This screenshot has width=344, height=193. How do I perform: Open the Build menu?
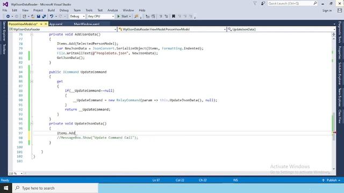tap(51, 10)
